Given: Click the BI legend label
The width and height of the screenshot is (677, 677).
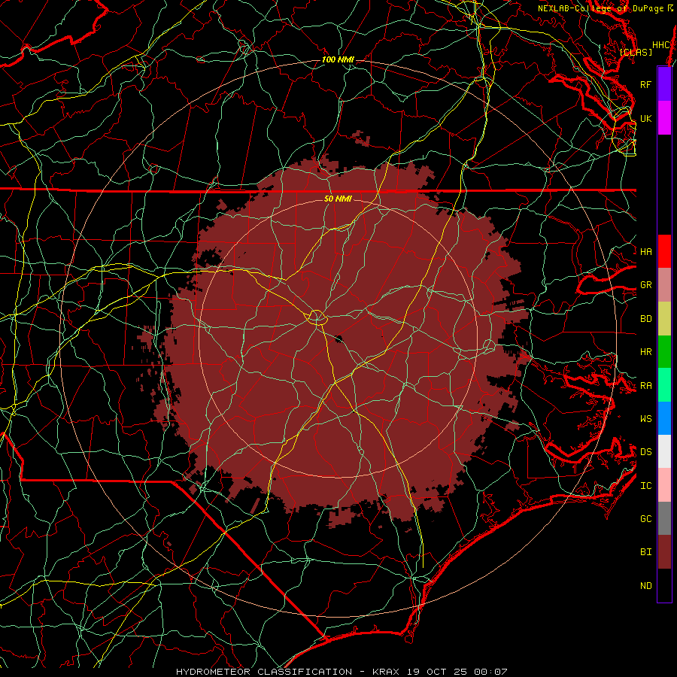Looking at the screenshot, I should 645,552.
